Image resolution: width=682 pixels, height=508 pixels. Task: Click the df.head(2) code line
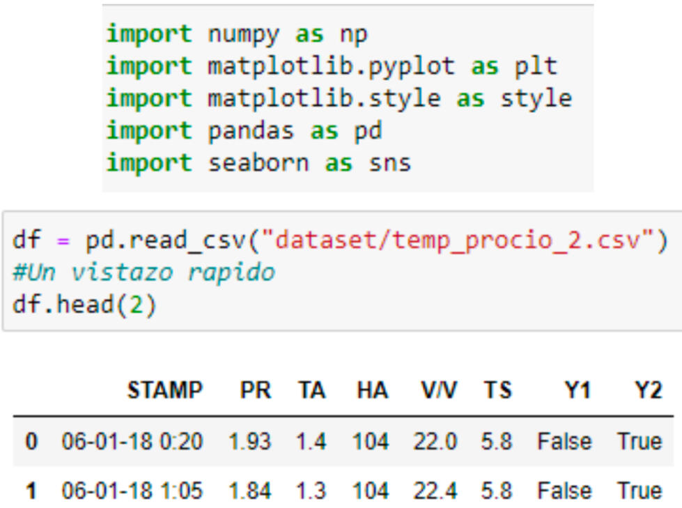click(x=84, y=305)
